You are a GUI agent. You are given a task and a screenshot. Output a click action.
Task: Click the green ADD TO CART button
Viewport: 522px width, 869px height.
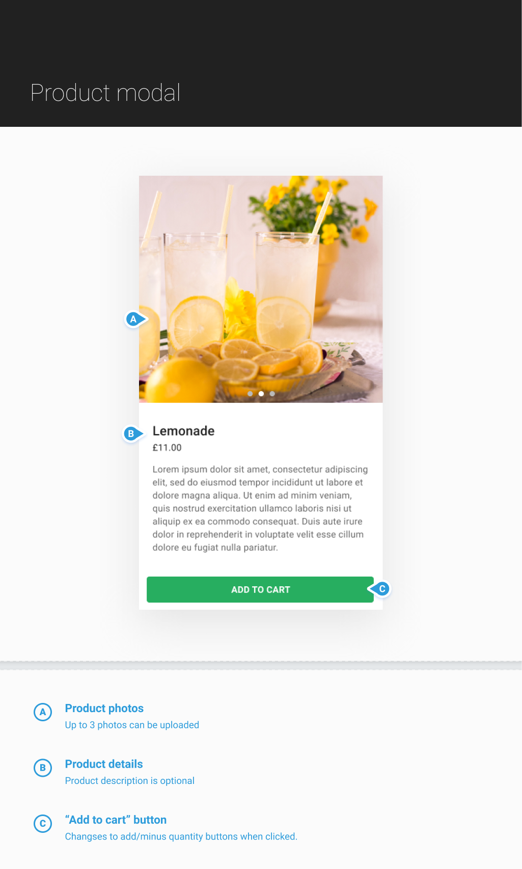(260, 589)
